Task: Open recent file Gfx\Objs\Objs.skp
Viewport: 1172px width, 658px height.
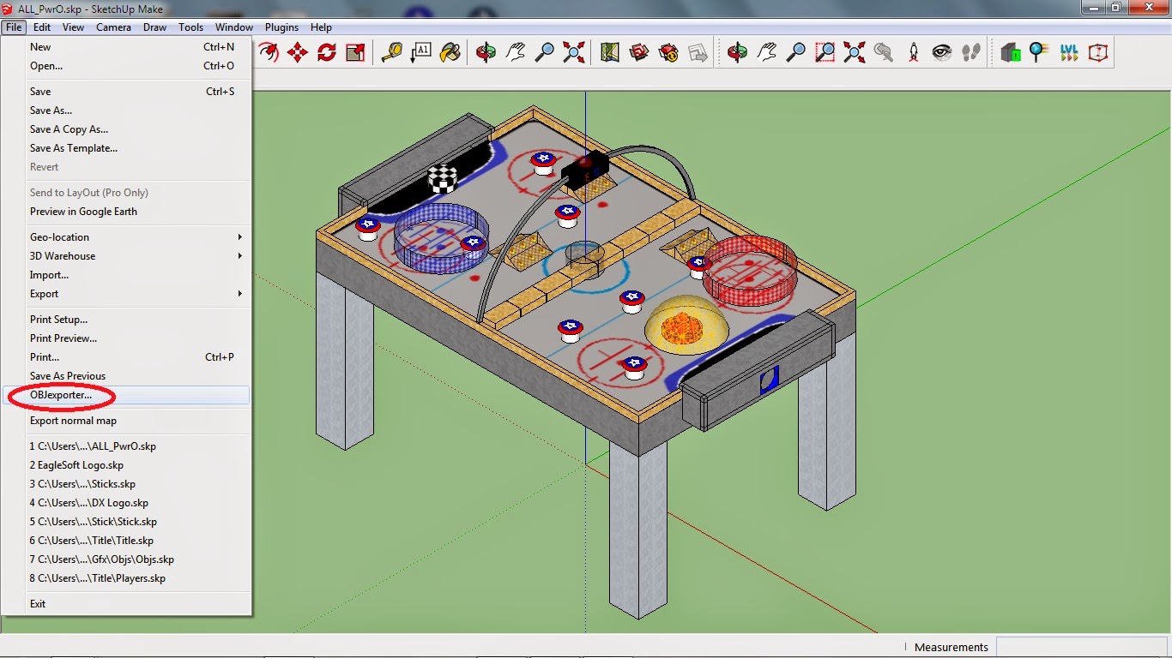Action: click(x=126, y=559)
